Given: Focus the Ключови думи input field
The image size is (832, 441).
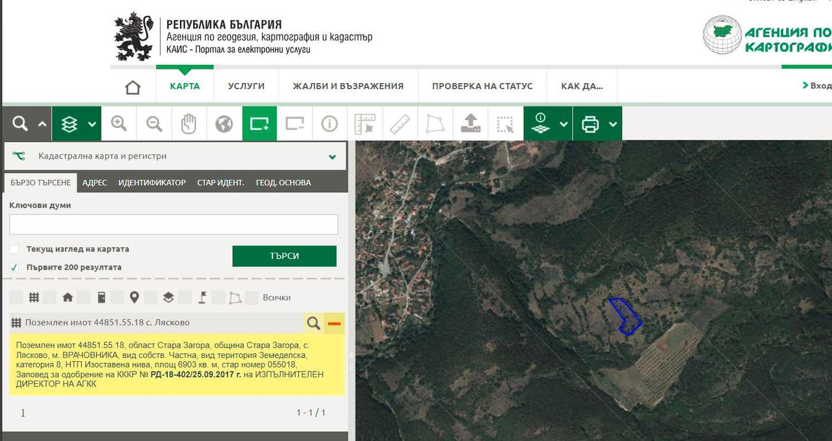Looking at the screenshot, I should 174,224.
